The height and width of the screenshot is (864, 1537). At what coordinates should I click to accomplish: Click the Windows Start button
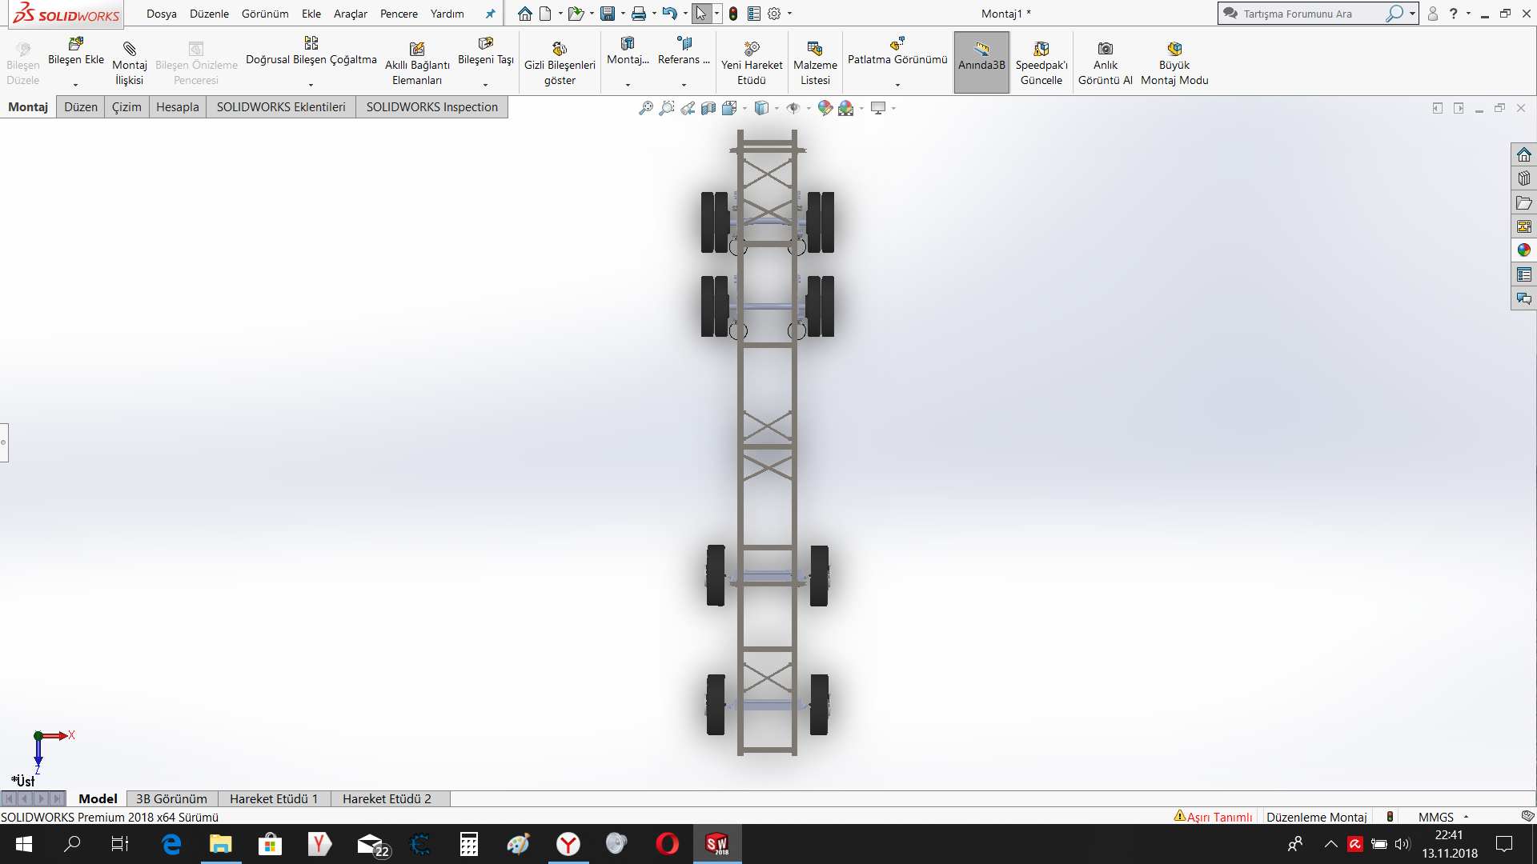coord(24,844)
